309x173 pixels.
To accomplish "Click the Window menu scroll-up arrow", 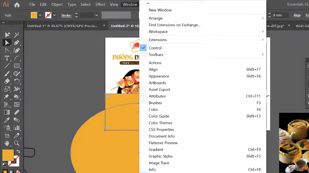I will [148, 3].
